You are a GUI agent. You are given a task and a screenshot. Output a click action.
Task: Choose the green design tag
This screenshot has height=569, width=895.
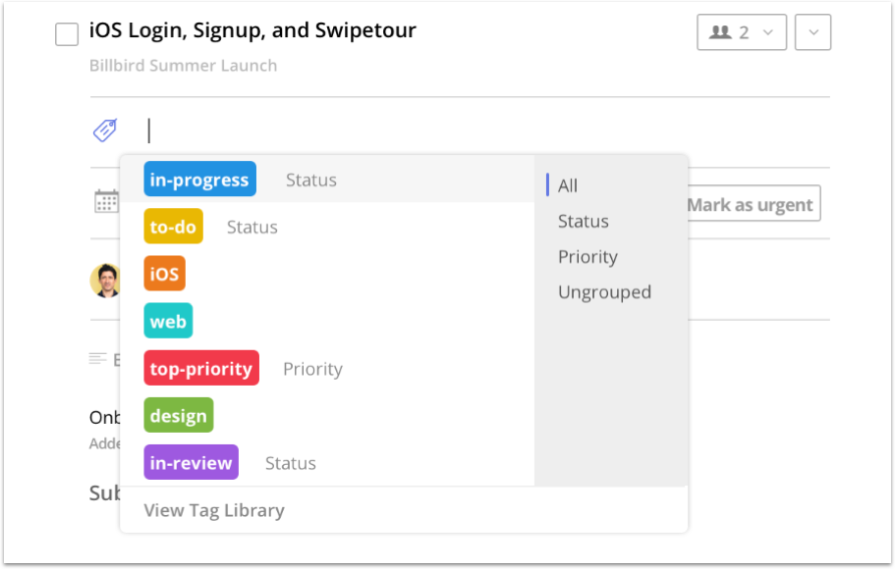(178, 416)
